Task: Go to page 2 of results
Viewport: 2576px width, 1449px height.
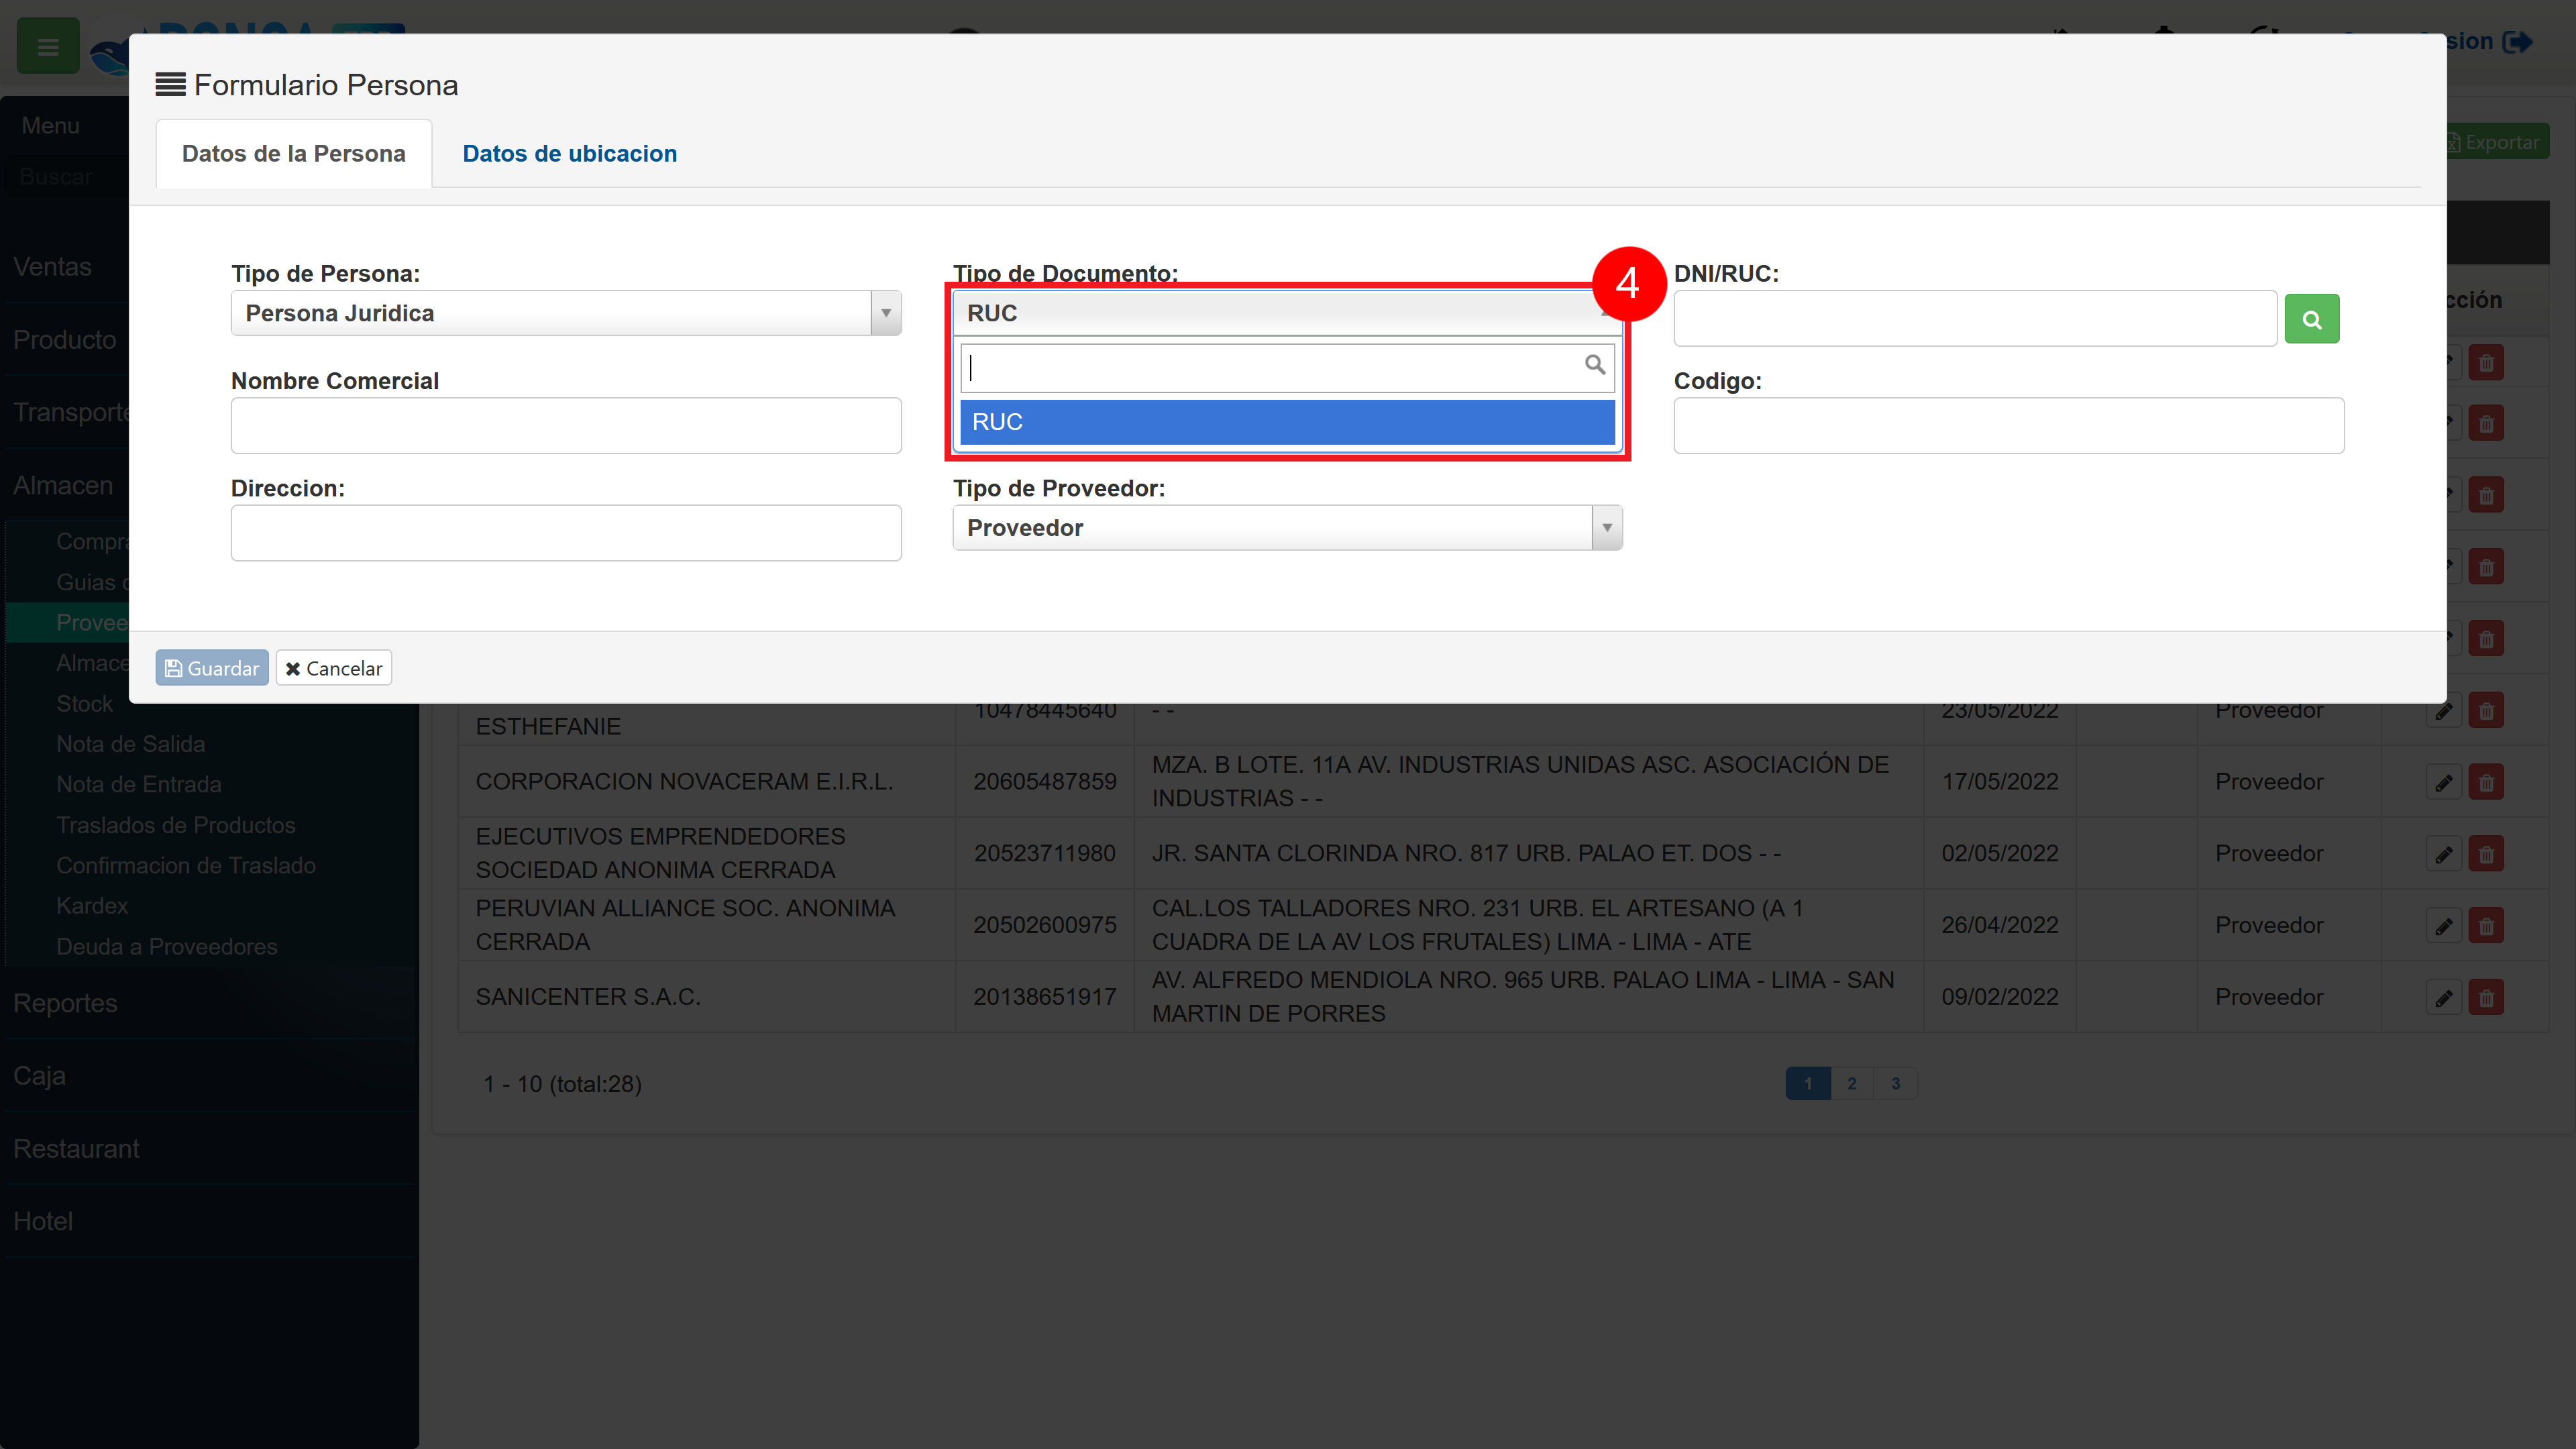Action: tap(1852, 1084)
